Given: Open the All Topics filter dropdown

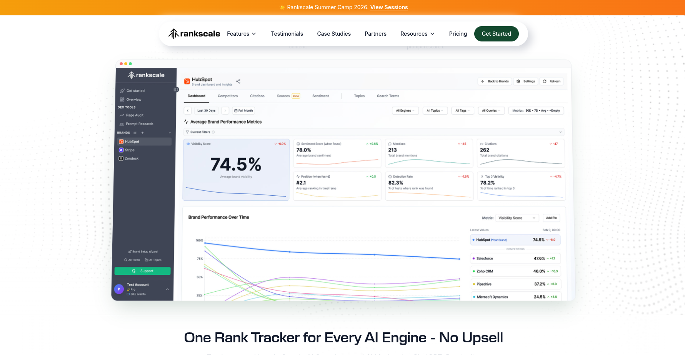Looking at the screenshot, I should pos(435,111).
